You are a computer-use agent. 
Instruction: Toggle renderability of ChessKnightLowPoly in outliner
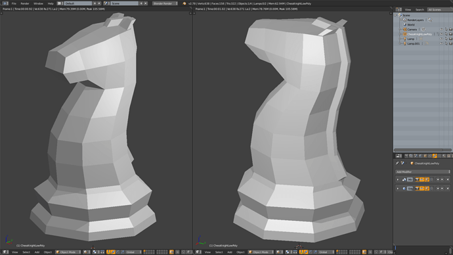[450, 34]
